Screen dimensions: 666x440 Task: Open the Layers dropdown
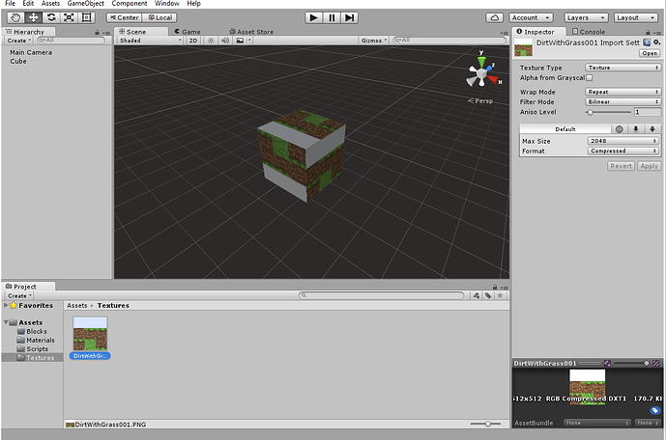[586, 17]
